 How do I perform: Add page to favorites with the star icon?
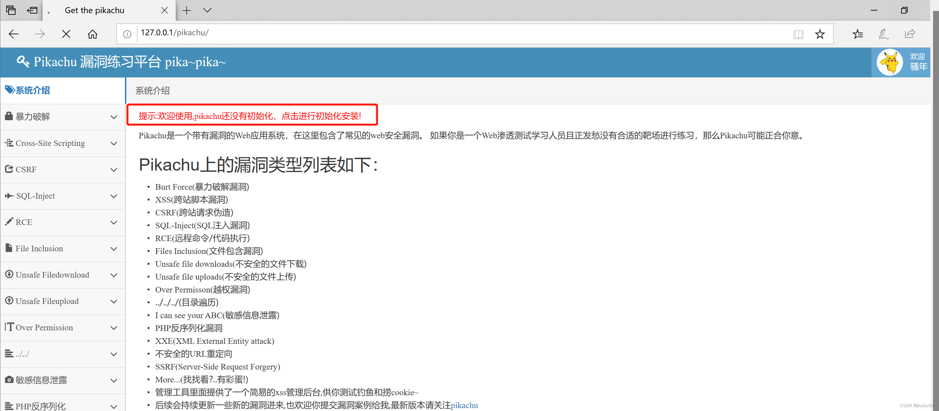[820, 34]
